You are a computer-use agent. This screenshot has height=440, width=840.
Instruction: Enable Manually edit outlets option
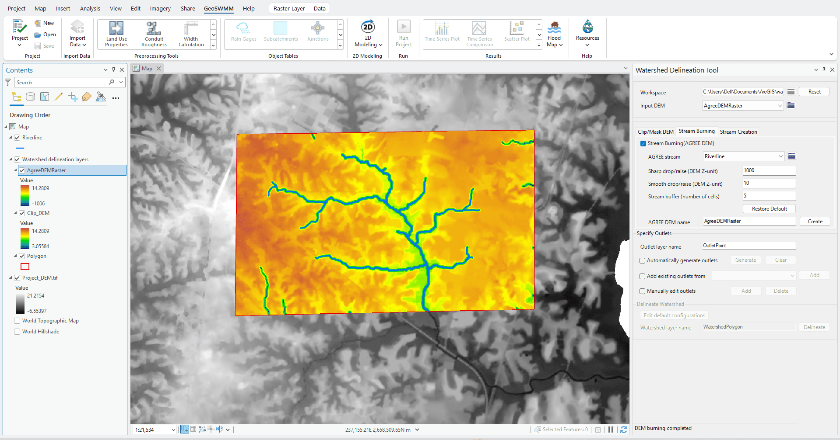coord(643,291)
